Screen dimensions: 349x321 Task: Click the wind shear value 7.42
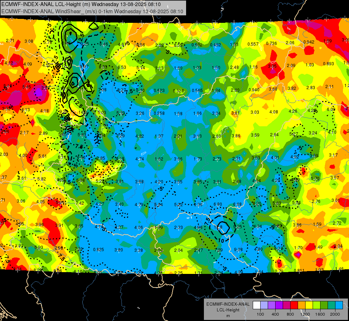point(80,203)
